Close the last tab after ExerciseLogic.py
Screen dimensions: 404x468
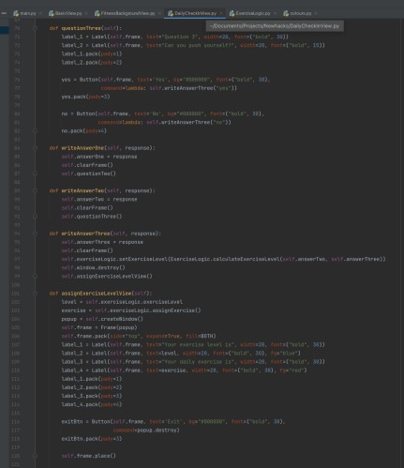[316, 13]
